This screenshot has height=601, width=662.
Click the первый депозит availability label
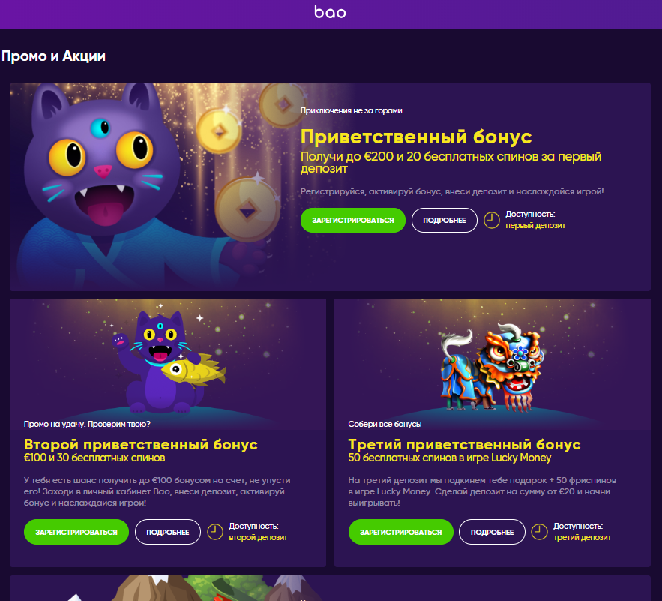click(x=535, y=226)
